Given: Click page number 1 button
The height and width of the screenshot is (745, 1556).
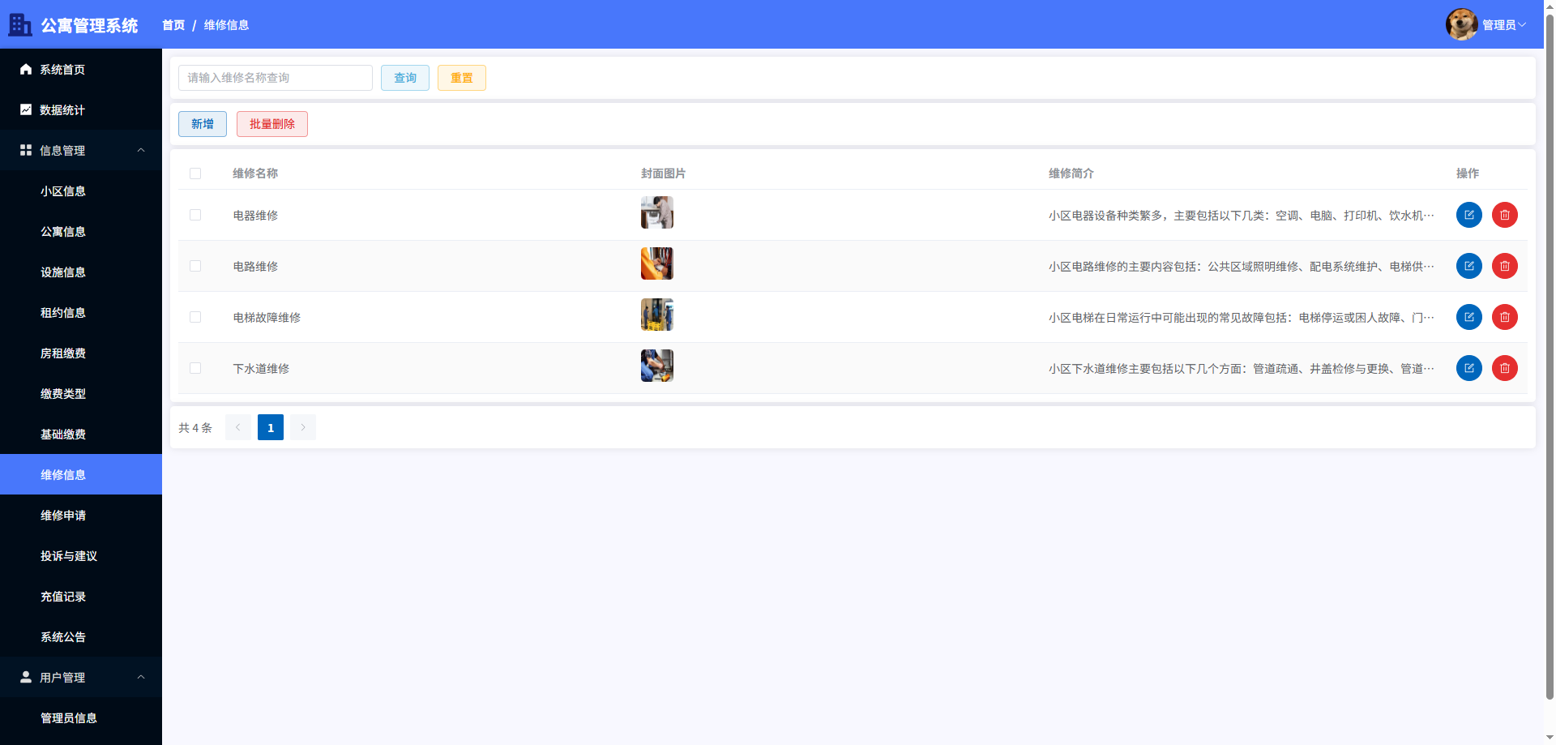Looking at the screenshot, I should [x=271, y=427].
